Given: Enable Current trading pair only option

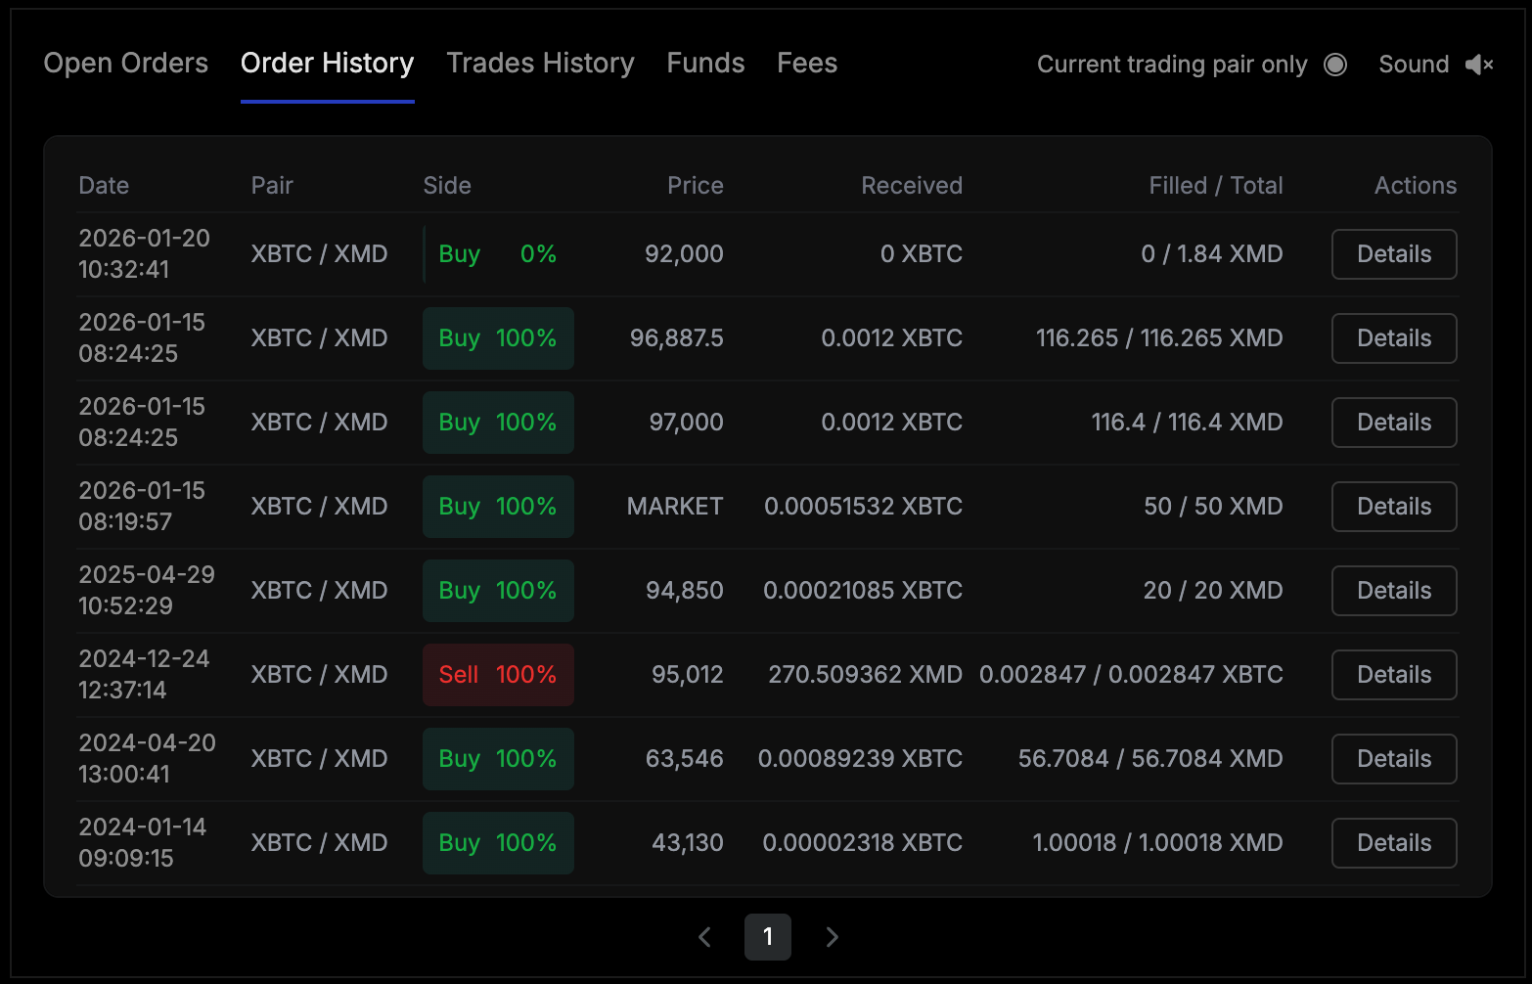Looking at the screenshot, I should [1334, 65].
